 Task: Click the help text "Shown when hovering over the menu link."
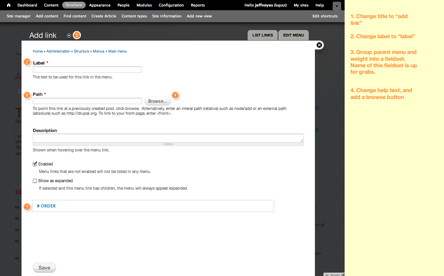(x=71, y=150)
